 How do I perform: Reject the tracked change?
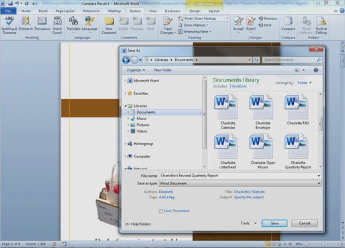[251, 25]
